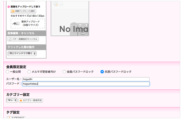Click the パスワード input field
This screenshot has width=181, height=119.
pyautogui.click(x=86, y=84)
